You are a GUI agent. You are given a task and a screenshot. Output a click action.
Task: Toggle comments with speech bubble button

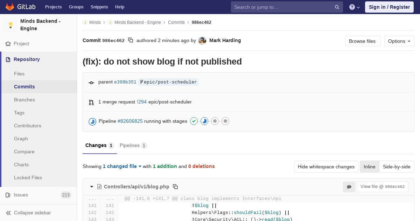[349, 187]
